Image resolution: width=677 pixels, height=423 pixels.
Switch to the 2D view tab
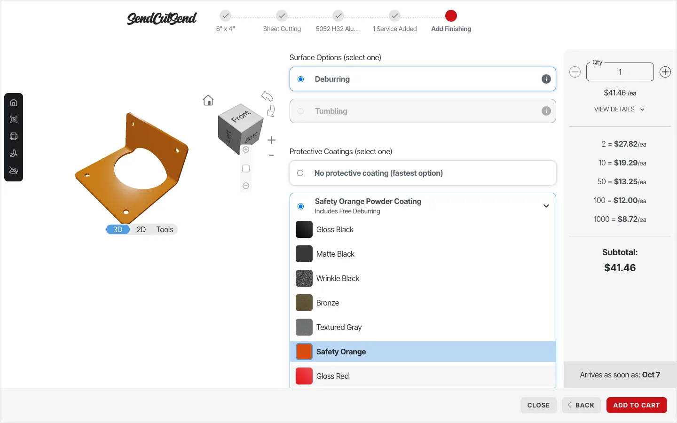click(x=141, y=229)
